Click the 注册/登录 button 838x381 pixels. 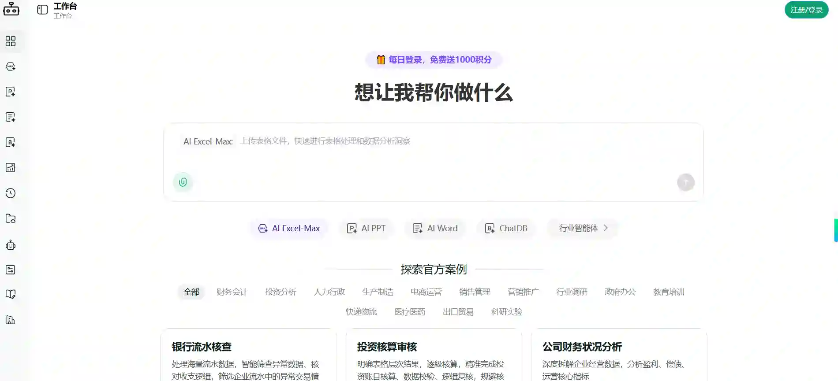tap(806, 10)
